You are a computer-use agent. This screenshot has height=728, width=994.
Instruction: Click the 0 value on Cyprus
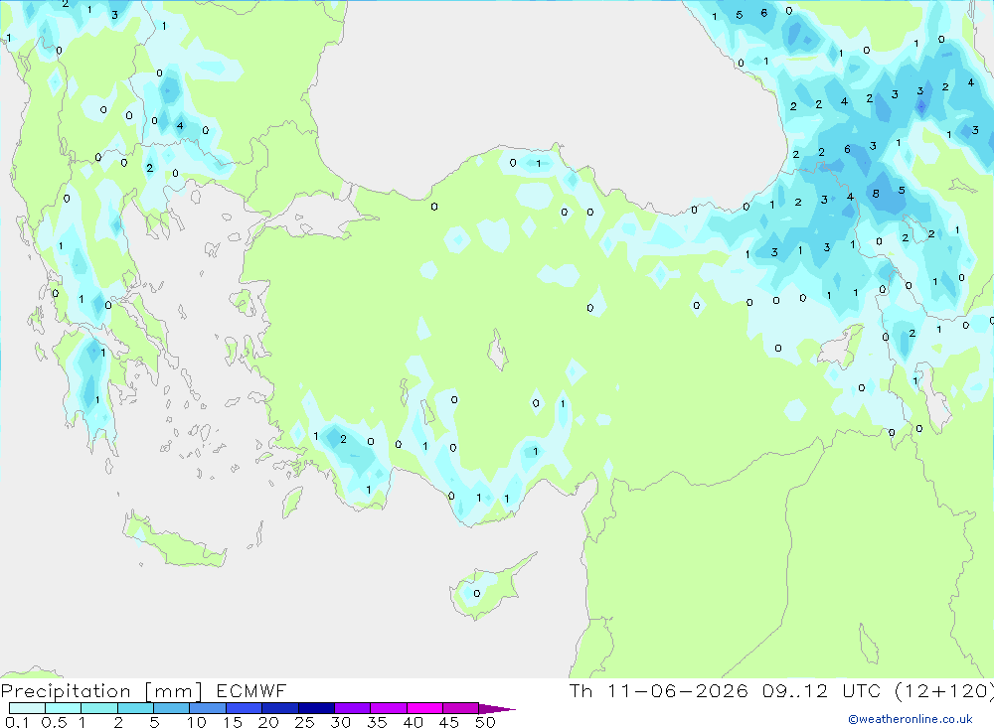tap(477, 593)
